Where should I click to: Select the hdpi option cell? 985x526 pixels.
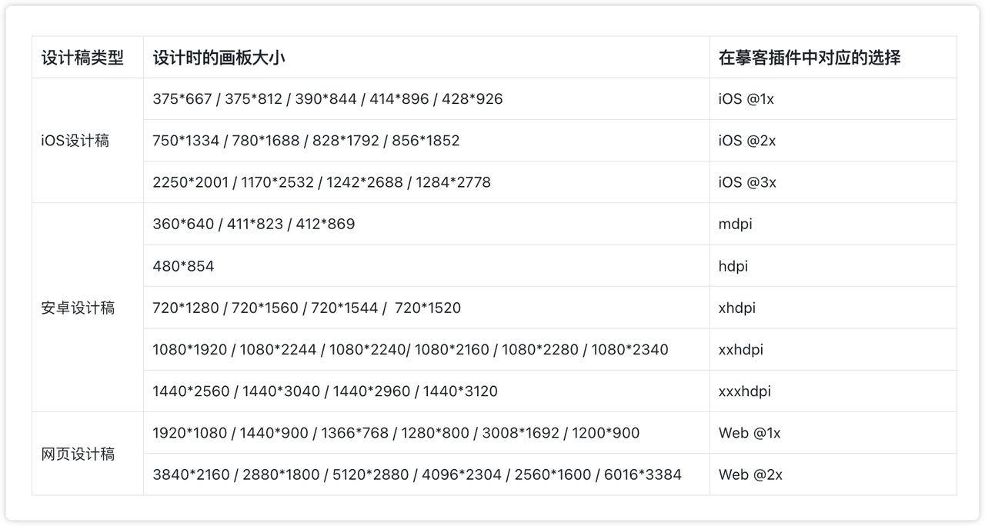point(733,266)
